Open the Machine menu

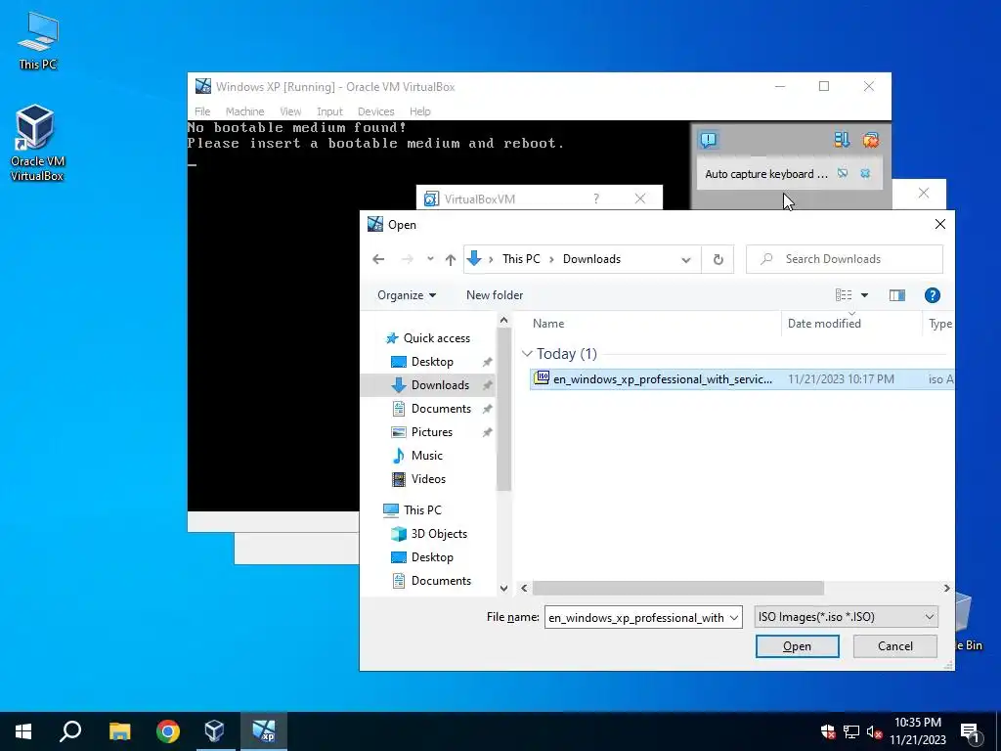pyautogui.click(x=244, y=111)
